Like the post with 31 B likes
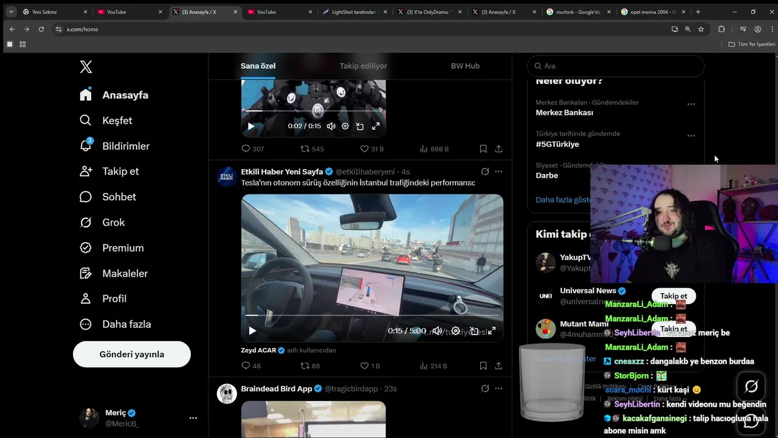This screenshot has height=438, width=778. coord(371,148)
